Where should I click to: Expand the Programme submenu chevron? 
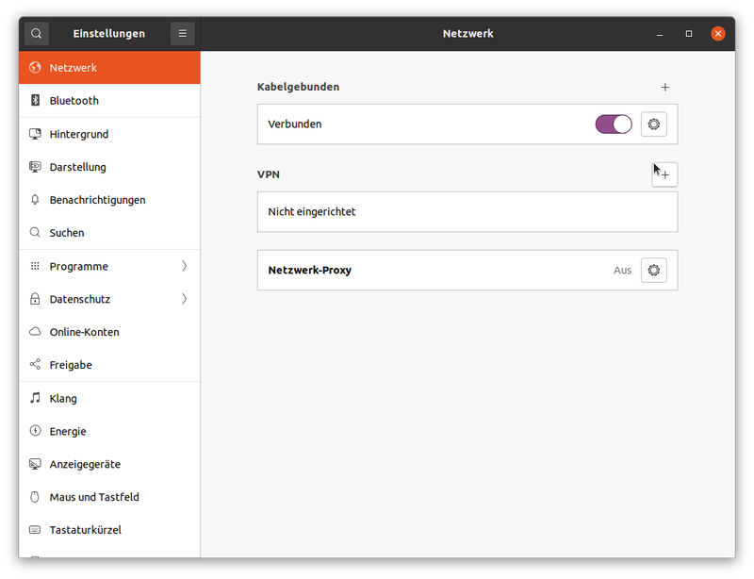[x=184, y=266]
